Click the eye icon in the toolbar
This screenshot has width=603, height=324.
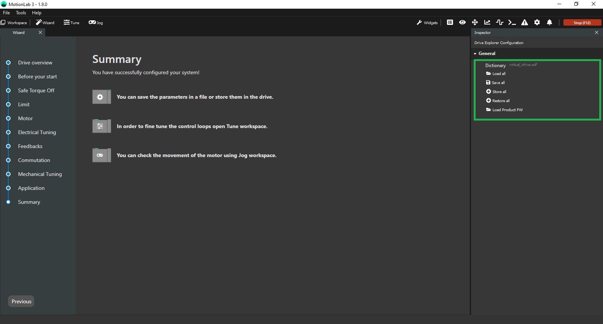(462, 23)
